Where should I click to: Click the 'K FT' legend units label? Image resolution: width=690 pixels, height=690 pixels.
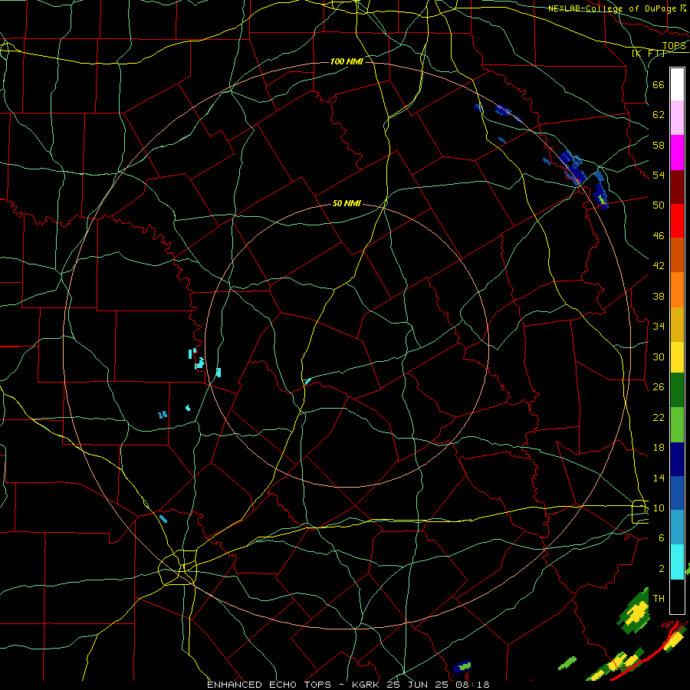coord(649,53)
